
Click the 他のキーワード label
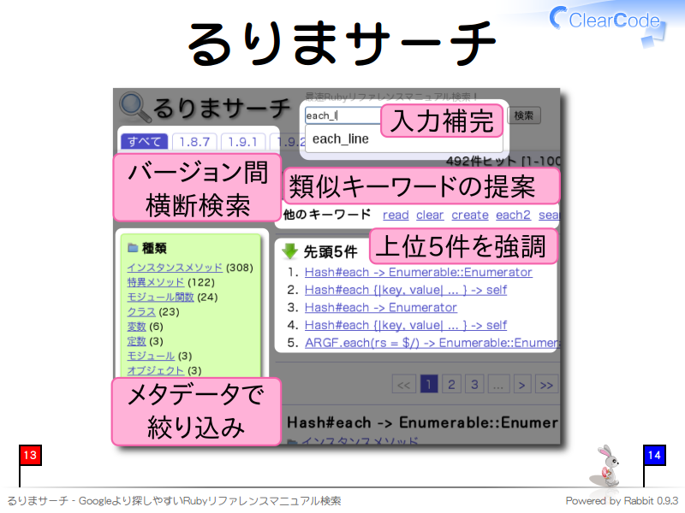[x=327, y=215]
